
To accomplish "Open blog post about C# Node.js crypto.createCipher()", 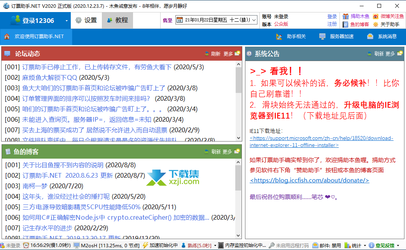I will pos(116,217).
